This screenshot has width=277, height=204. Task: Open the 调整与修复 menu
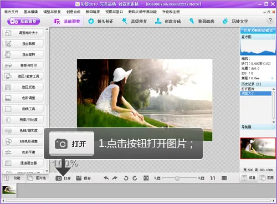pos(52,12)
